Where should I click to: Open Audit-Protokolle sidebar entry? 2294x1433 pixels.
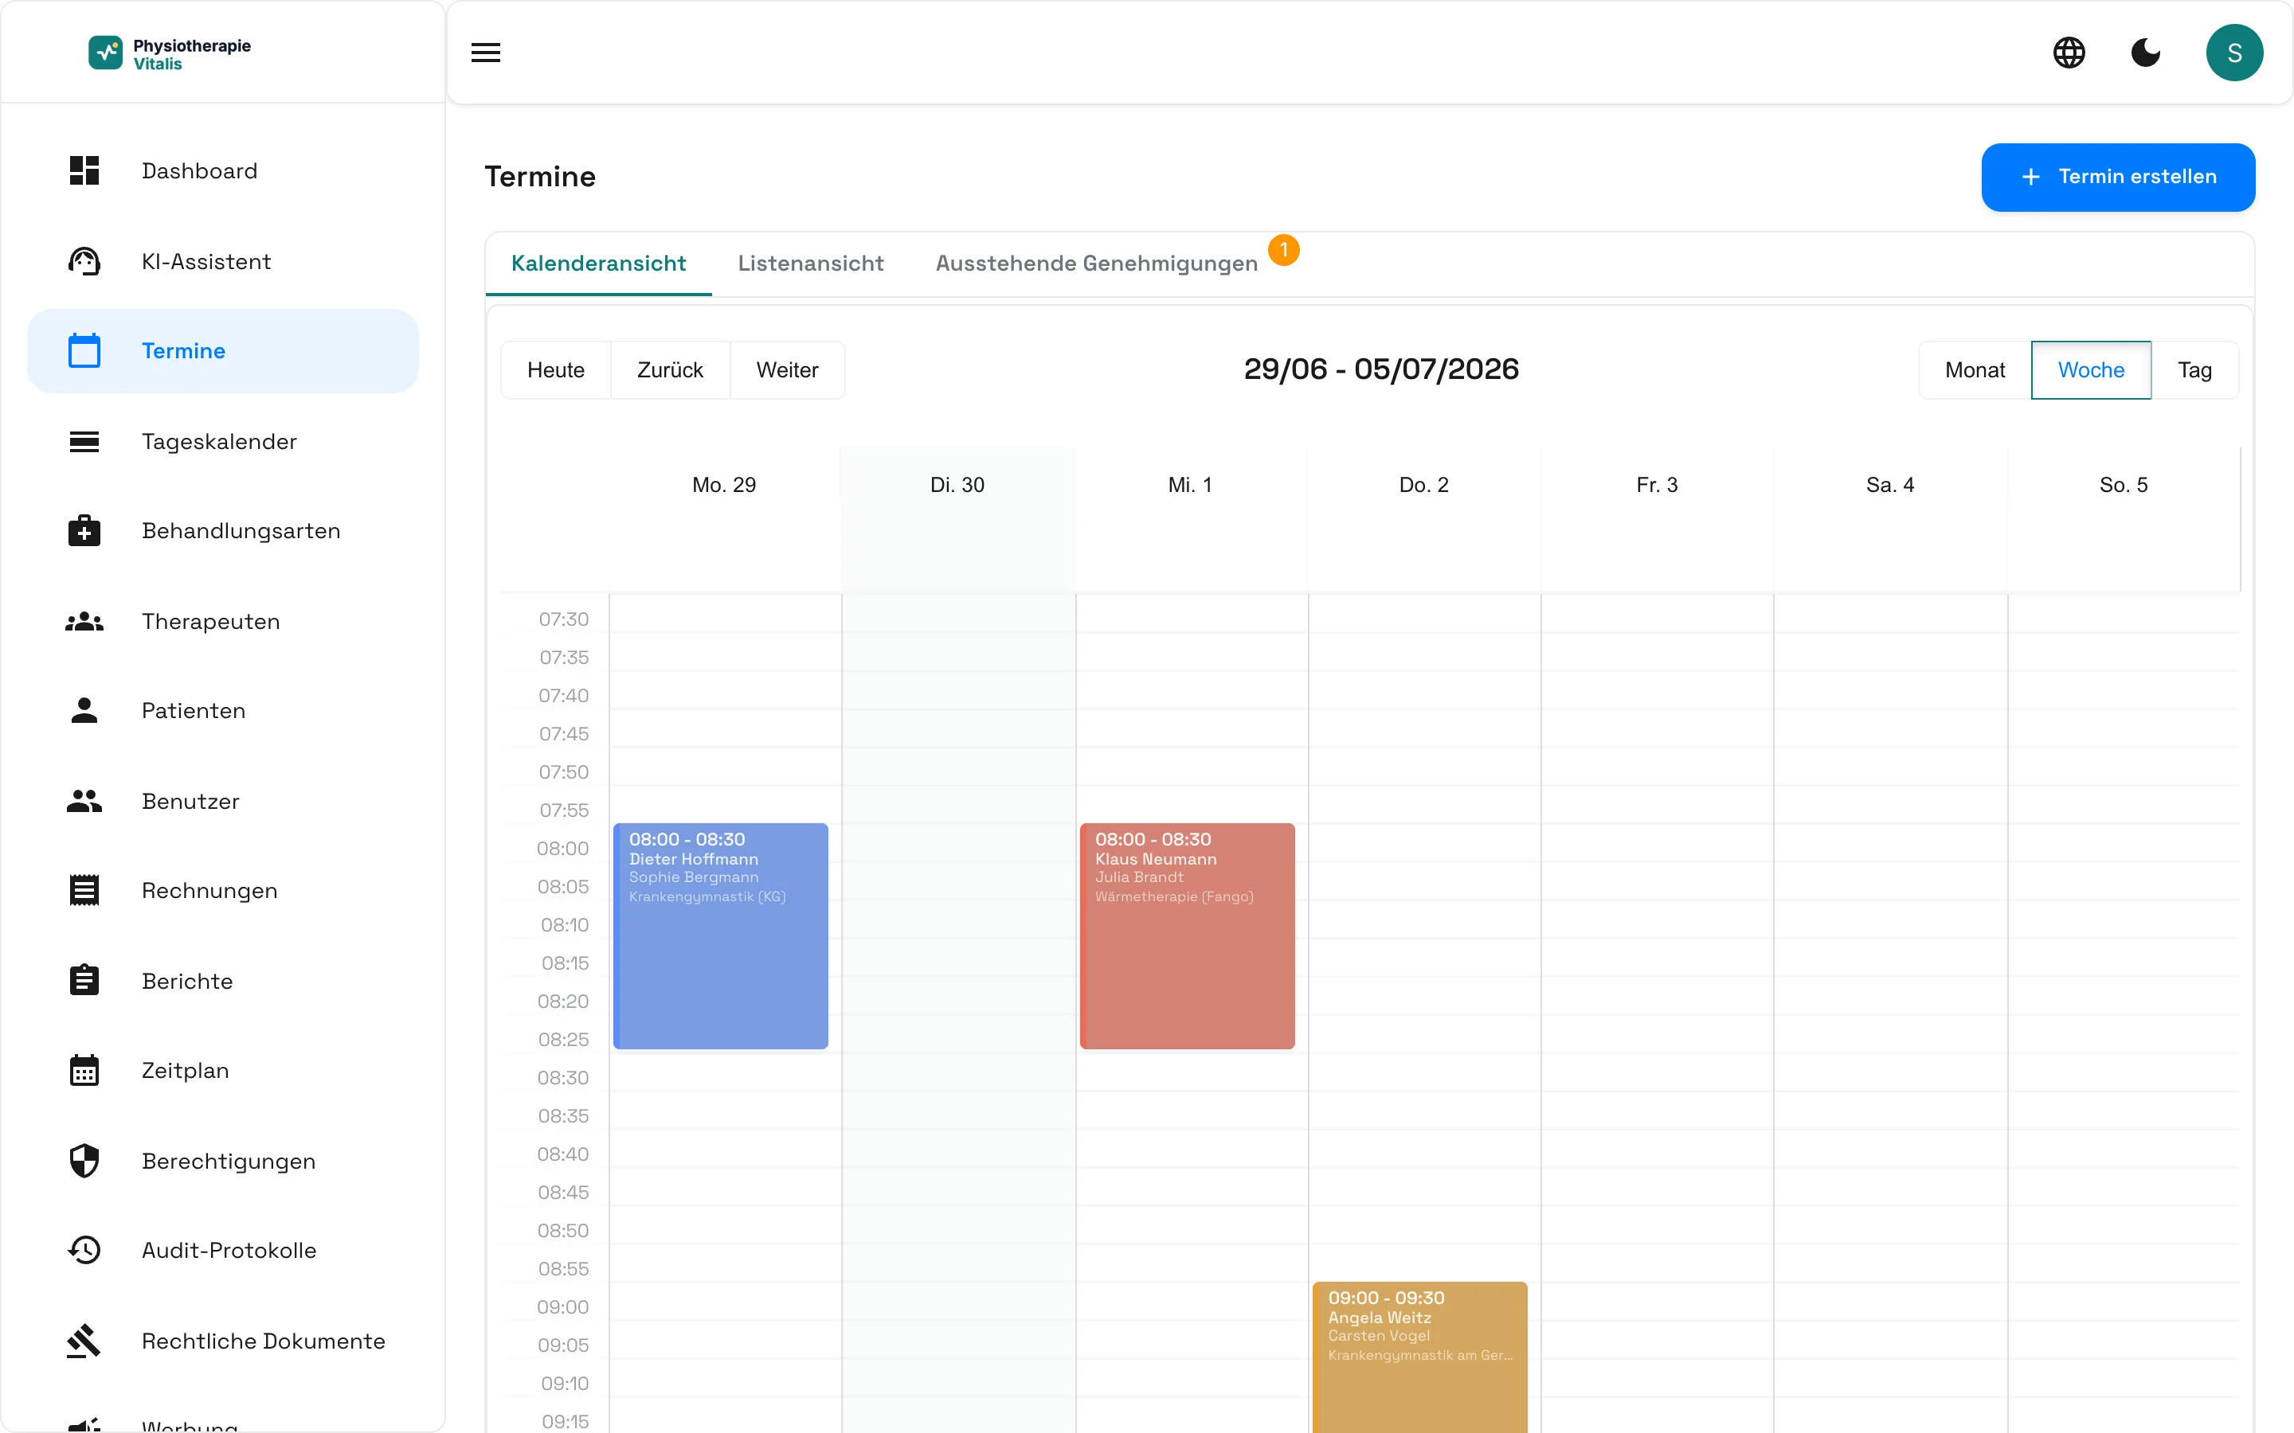click(223, 1251)
